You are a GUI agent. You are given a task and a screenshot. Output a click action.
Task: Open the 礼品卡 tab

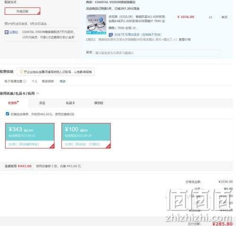pos(70,103)
